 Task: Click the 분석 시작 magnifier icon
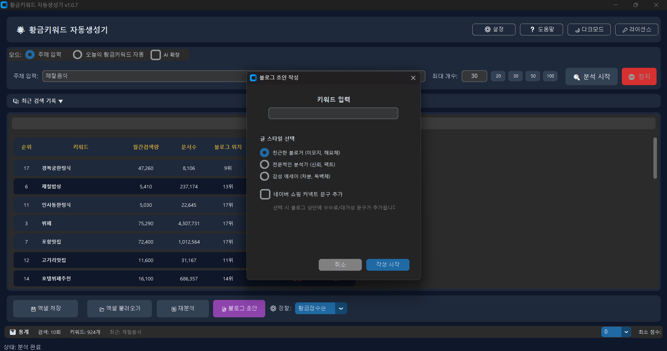click(576, 77)
